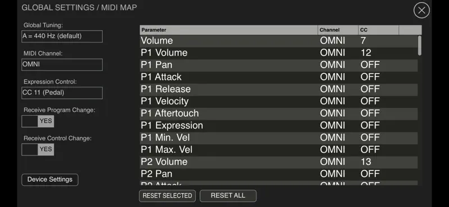Viewport: 449px width, 207px height.
Task: Click P1 Volume's CC value 12
Action: 366,53
